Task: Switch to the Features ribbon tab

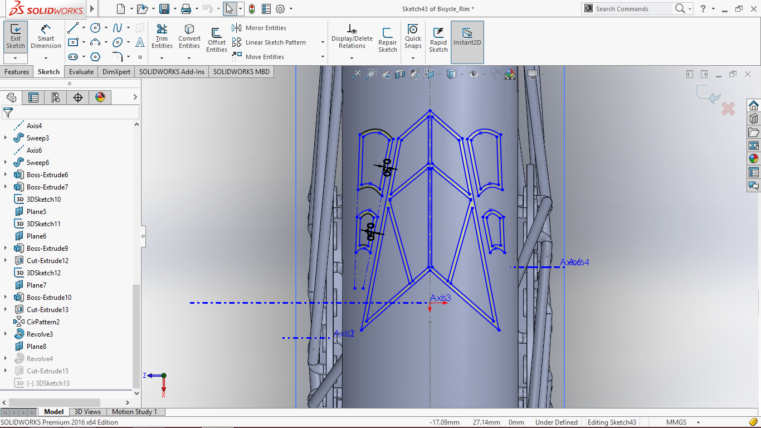Action: [x=17, y=71]
